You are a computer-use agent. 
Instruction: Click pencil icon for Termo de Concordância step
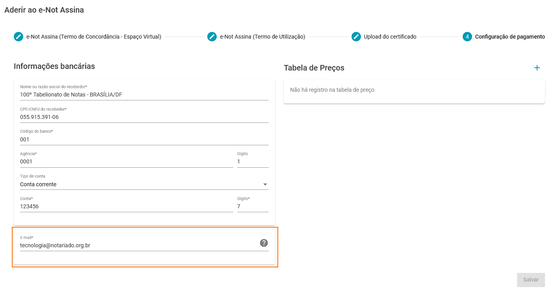pos(19,37)
